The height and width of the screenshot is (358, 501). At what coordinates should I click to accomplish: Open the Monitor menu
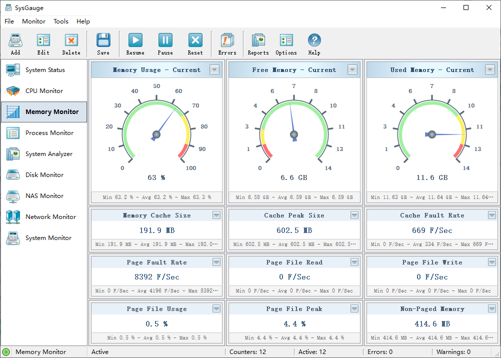pyautogui.click(x=33, y=21)
